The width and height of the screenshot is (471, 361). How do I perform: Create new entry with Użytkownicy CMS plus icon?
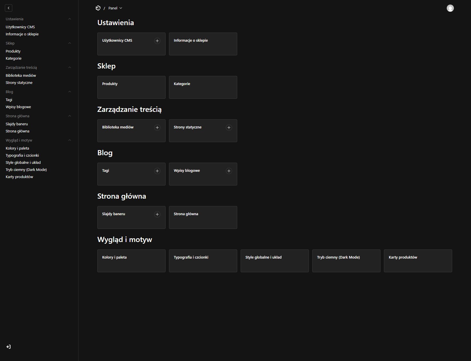point(157,41)
